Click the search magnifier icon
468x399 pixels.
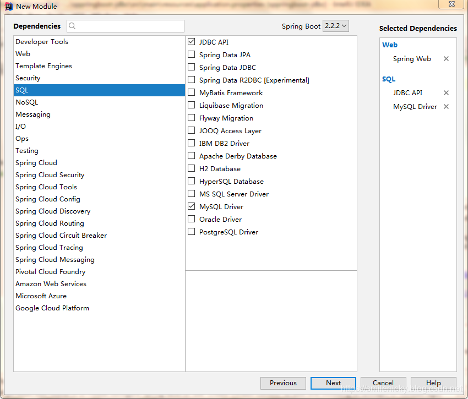[72, 26]
